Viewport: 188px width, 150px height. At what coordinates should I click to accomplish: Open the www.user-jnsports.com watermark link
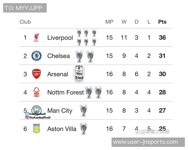click(145, 142)
